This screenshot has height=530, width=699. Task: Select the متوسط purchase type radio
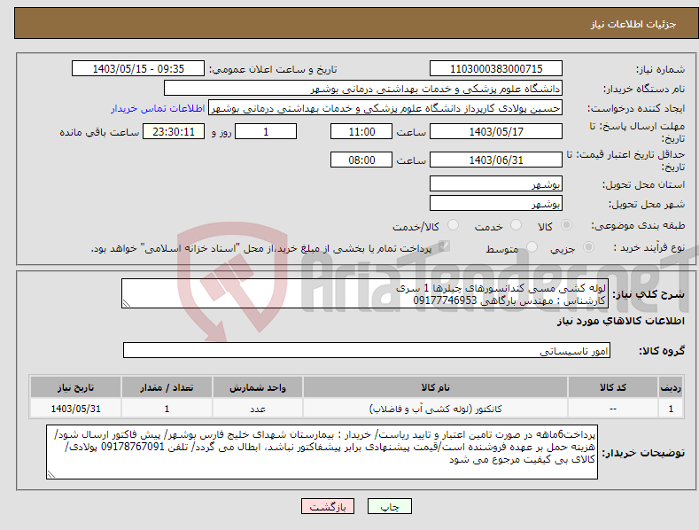pos(532,247)
